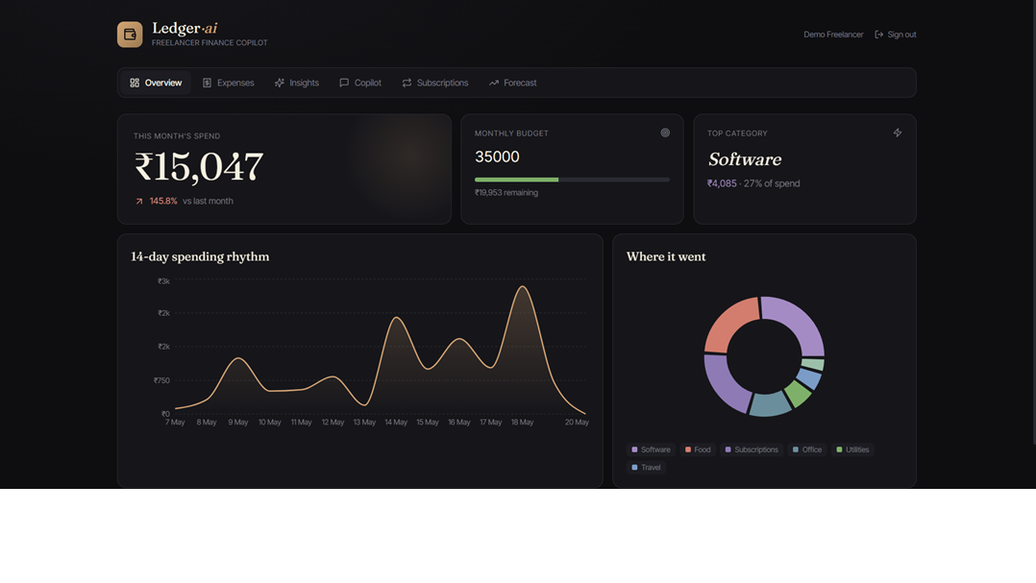Click the Copilot chat bubble icon
Image resolution: width=1036 pixels, height=583 pixels.
tap(344, 83)
